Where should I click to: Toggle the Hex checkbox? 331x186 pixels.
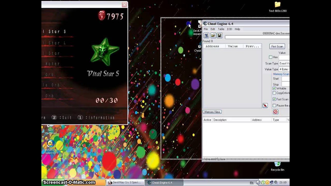[270, 57]
